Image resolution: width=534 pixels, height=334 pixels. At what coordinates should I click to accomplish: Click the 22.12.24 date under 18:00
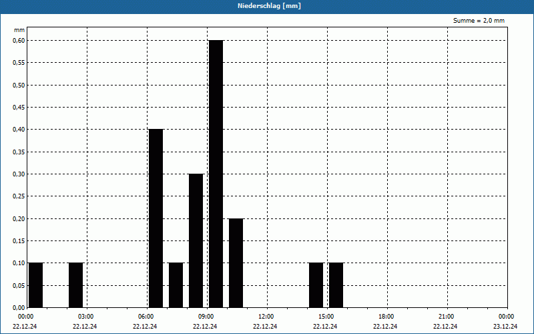coord(385,327)
